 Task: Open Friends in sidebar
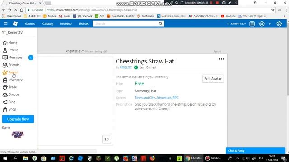click(x=11, y=65)
